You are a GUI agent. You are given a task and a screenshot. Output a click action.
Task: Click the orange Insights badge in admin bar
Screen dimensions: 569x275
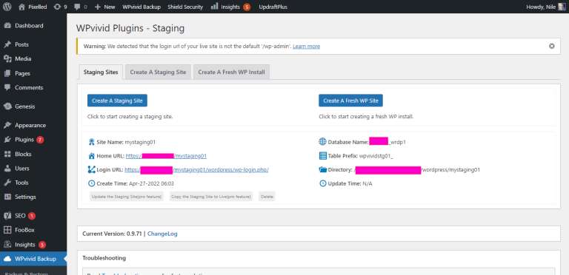point(247,7)
